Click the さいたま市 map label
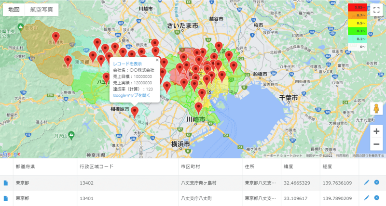 coord(182,26)
